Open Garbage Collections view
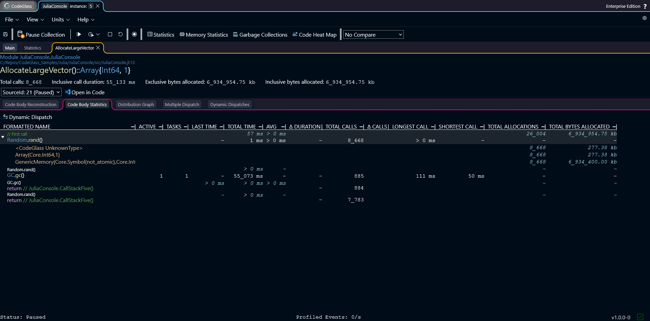 pos(260,35)
